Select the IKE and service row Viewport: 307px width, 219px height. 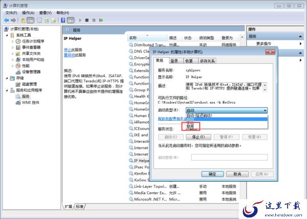click(x=139, y=135)
